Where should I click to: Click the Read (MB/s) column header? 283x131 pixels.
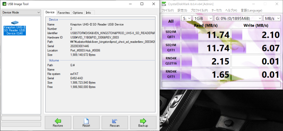[x=206, y=25]
